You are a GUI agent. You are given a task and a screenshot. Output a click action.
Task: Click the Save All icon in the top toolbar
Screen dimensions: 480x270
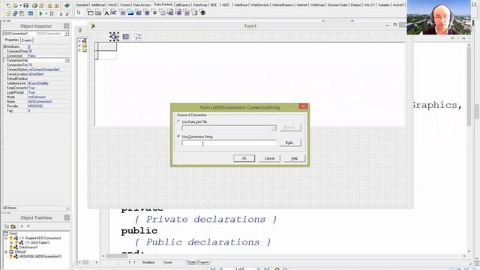point(35,5)
